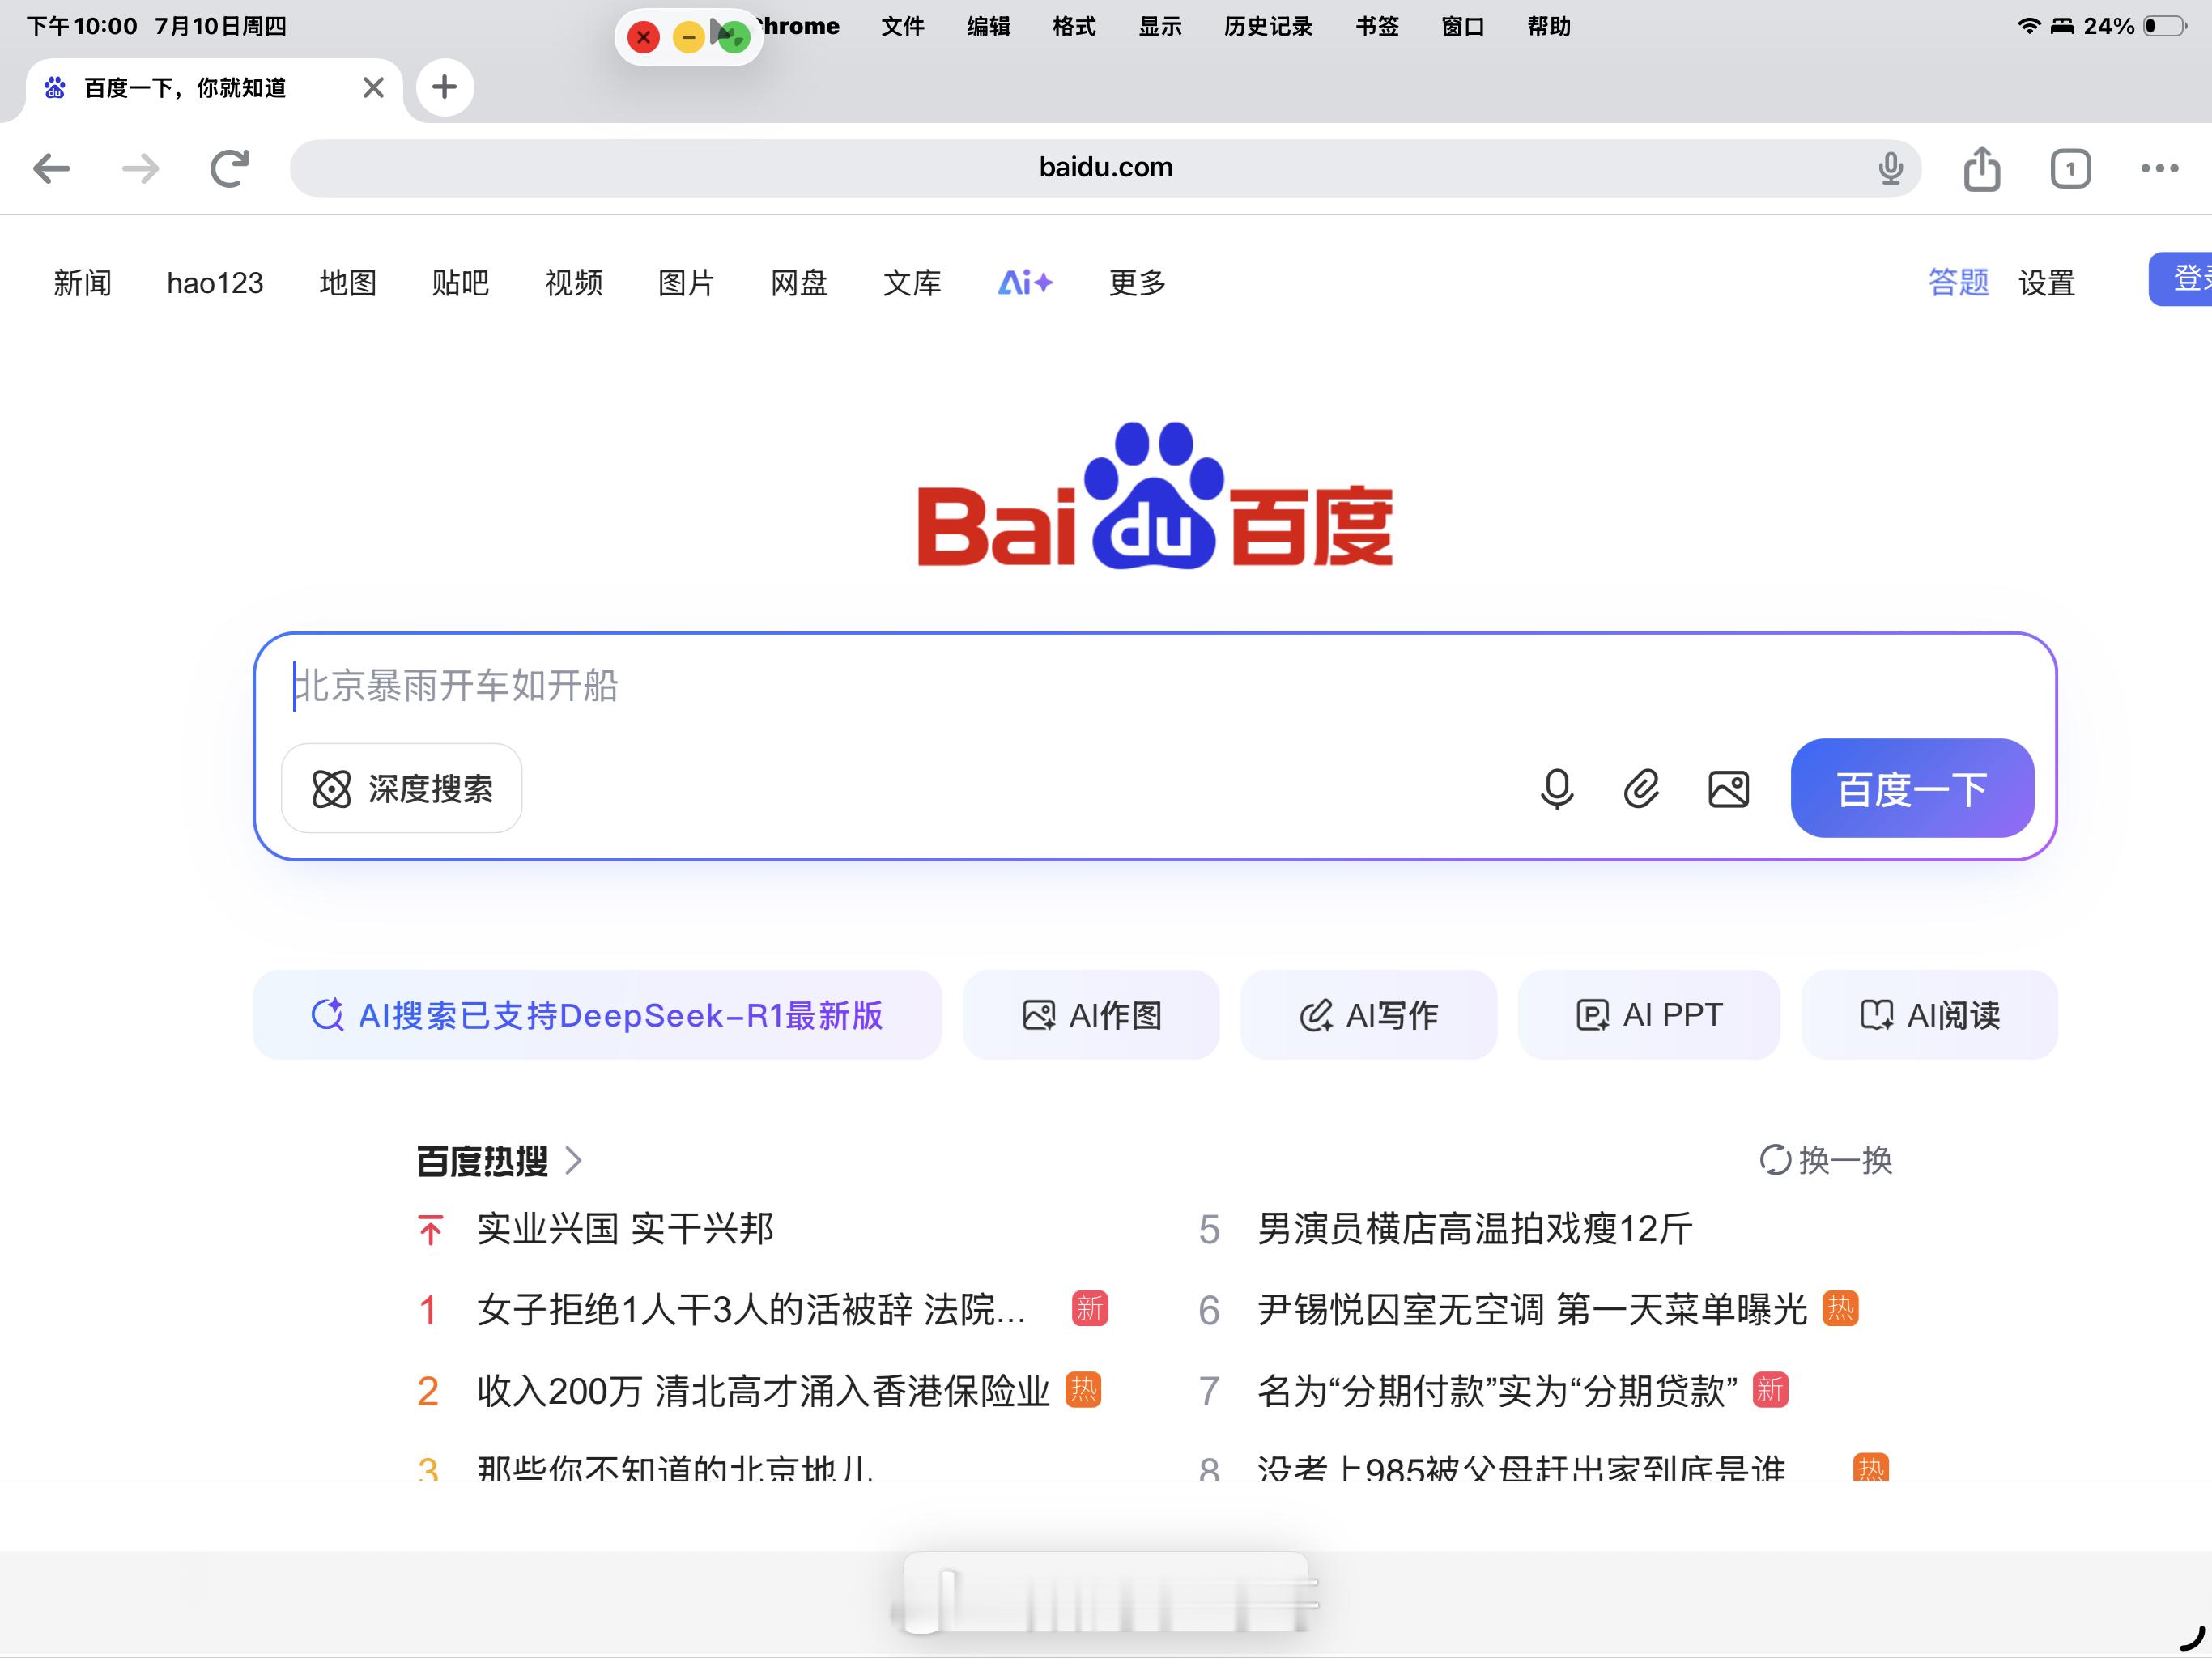
Task: Open the 视频 link
Action: pyautogui.click(x=573, y=283)
